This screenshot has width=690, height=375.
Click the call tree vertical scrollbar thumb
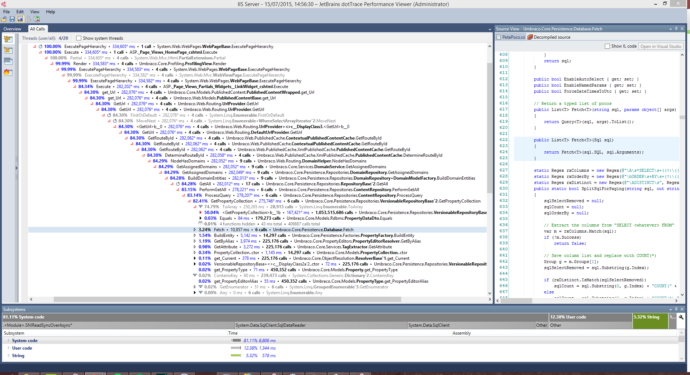click(x=490, y=128)
